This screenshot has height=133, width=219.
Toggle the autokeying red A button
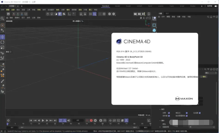tap(91, 120)
